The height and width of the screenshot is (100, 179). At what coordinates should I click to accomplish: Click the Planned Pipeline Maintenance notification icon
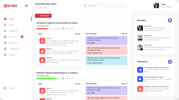pyautogui.click(x=140, y=70)
